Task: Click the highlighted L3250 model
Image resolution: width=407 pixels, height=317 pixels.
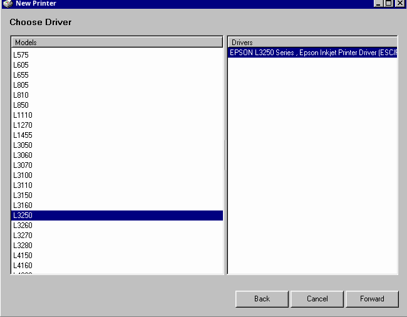Action: click(117, 216)
